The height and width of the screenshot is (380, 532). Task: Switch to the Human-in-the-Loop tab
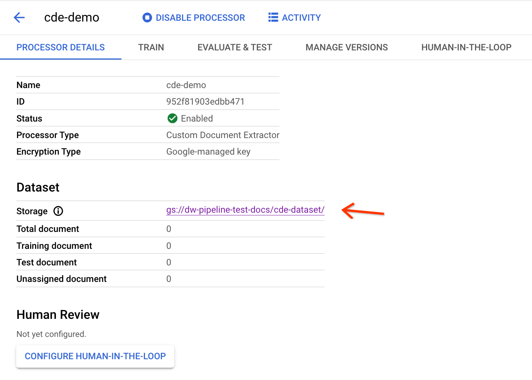pyautogui.click(x=466, y=47)
